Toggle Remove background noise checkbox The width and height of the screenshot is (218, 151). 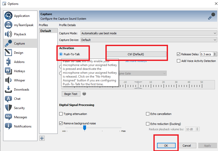pyautogui.click(x=61, y=123)
